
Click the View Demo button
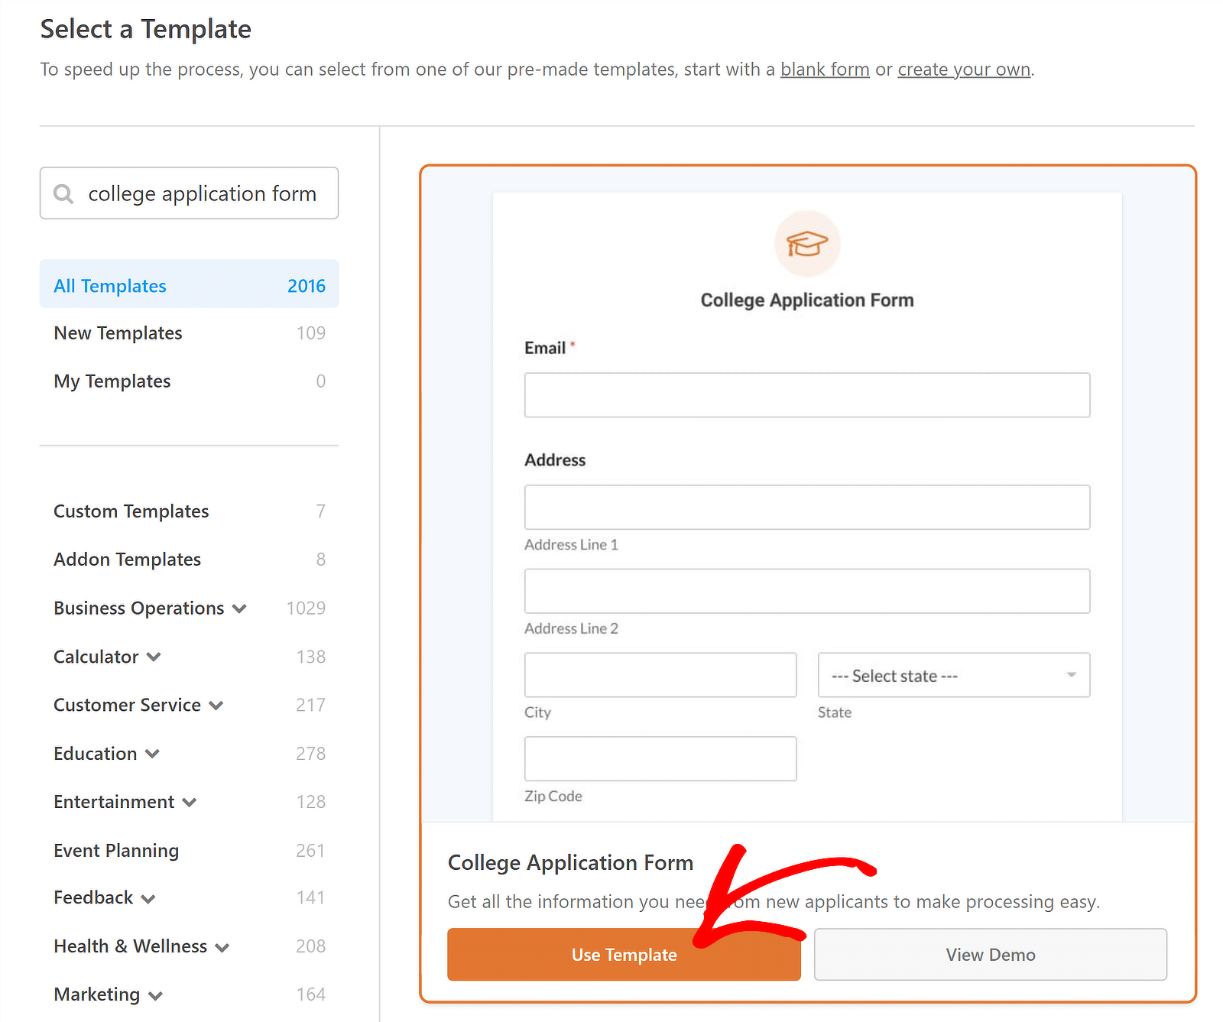(990, 954)
